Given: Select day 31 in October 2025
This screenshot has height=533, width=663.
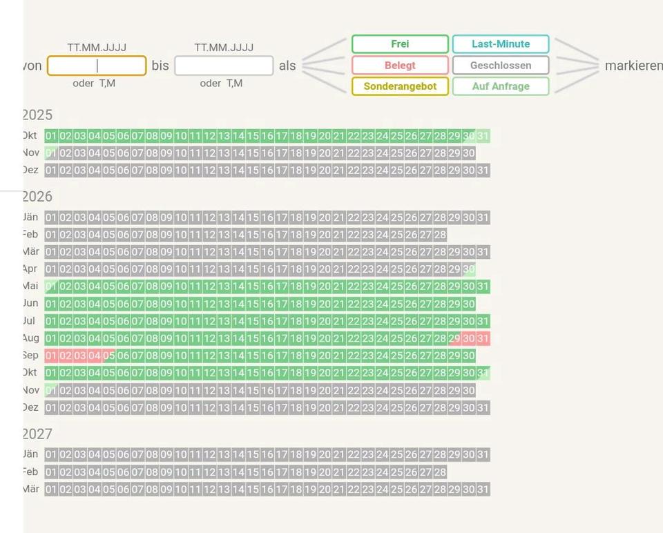Looking at the screenshot, I should click(x=483, y=136).
